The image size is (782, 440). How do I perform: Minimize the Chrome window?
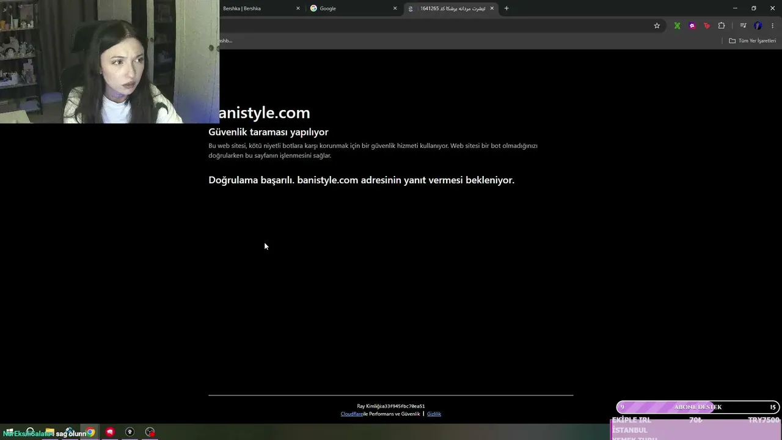[x=735, y=9]
